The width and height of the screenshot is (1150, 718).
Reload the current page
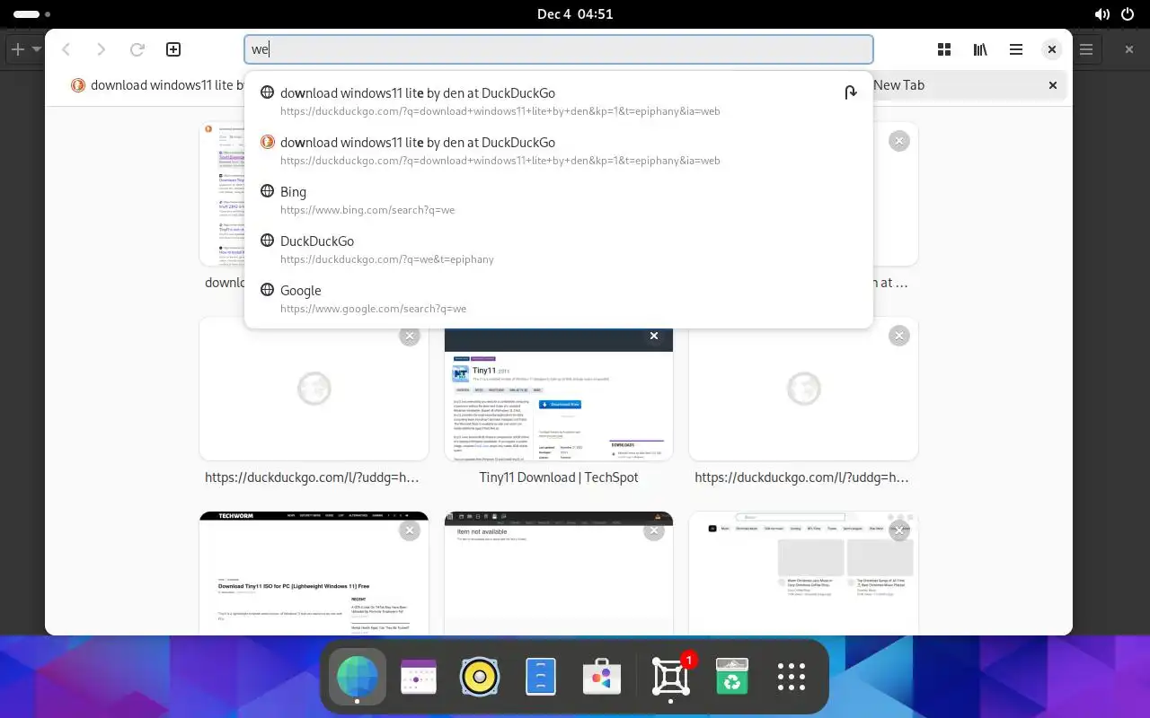(137, 49)
